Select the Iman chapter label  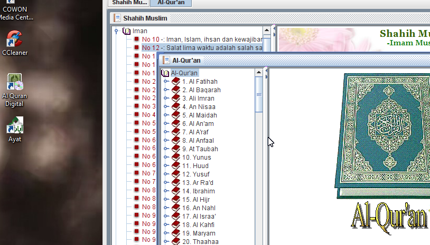[x=140, y=31]
